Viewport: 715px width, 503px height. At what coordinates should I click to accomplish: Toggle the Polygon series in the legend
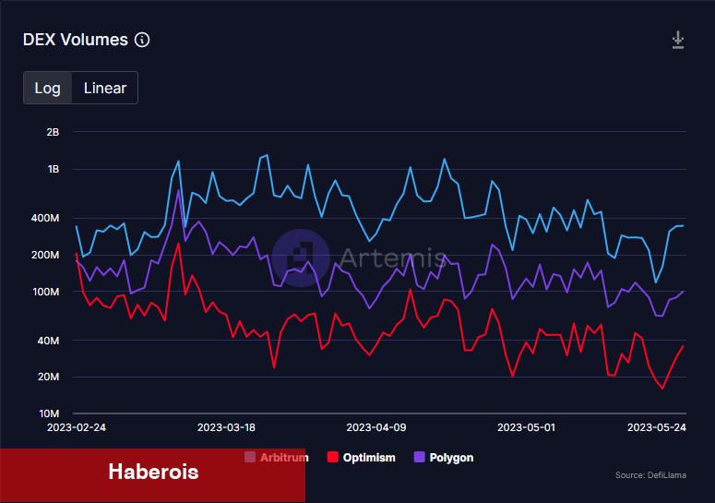443,458
